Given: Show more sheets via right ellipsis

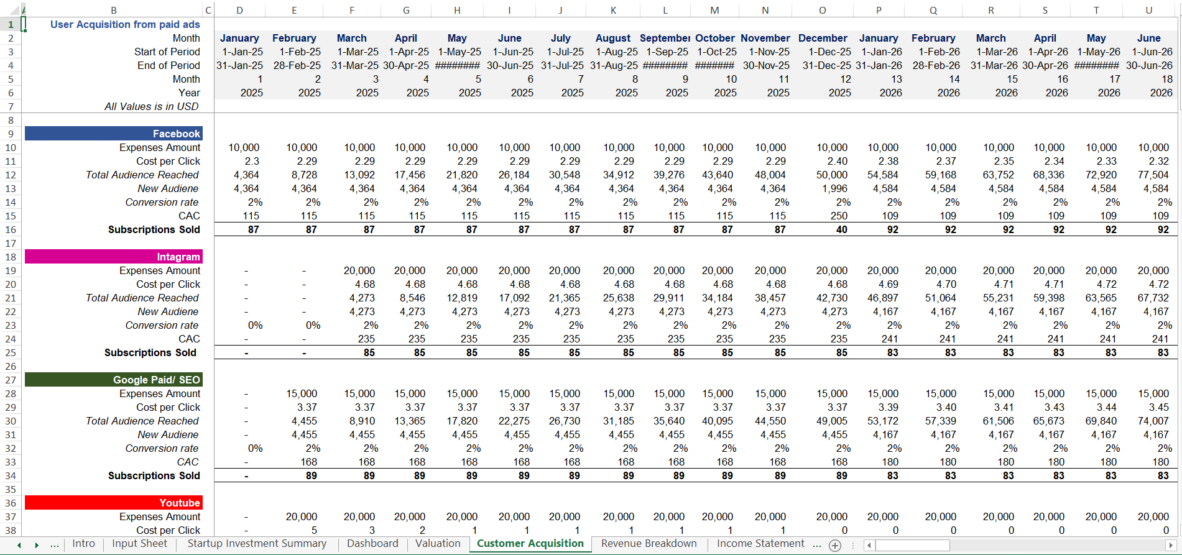Looking at the screenshot, I should coord(816,544).
